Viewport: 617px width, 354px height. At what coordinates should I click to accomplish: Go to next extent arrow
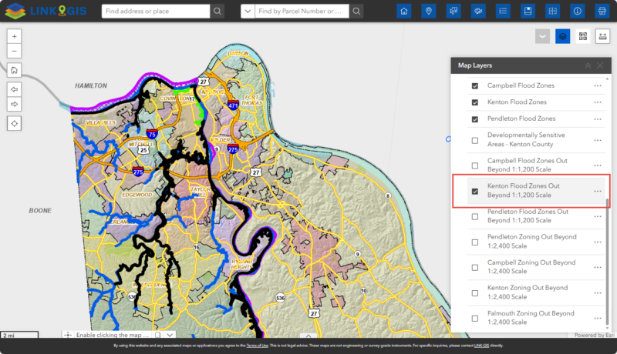click(x=14, y=104)
